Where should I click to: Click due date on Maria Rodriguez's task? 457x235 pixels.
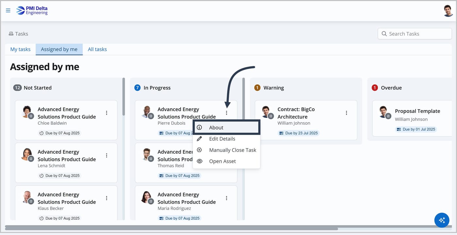tap(179, 218)
